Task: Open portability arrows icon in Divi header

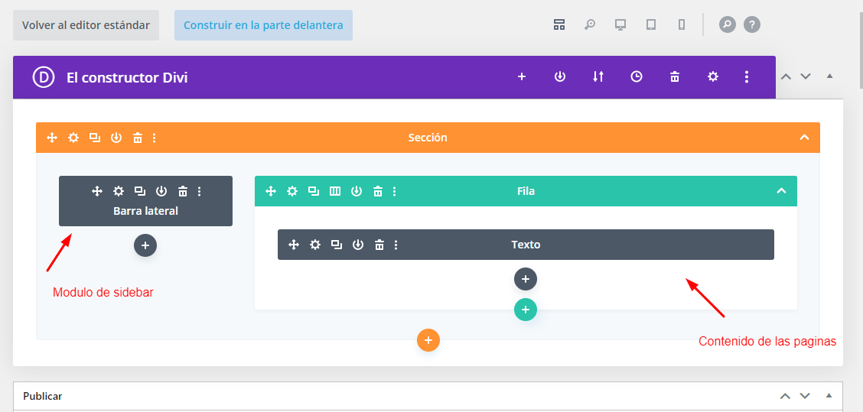Action: (598, 77)
